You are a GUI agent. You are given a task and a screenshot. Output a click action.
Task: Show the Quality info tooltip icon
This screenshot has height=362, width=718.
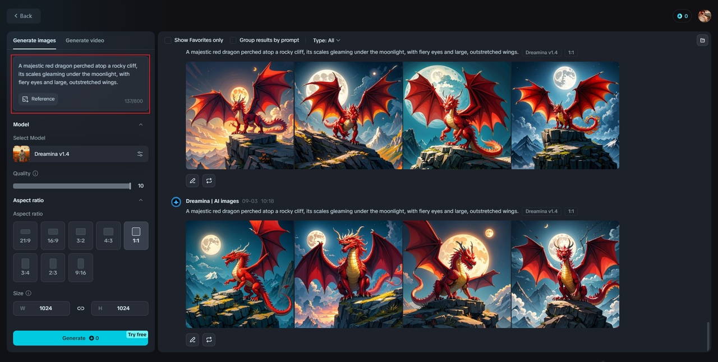point(35,174)
